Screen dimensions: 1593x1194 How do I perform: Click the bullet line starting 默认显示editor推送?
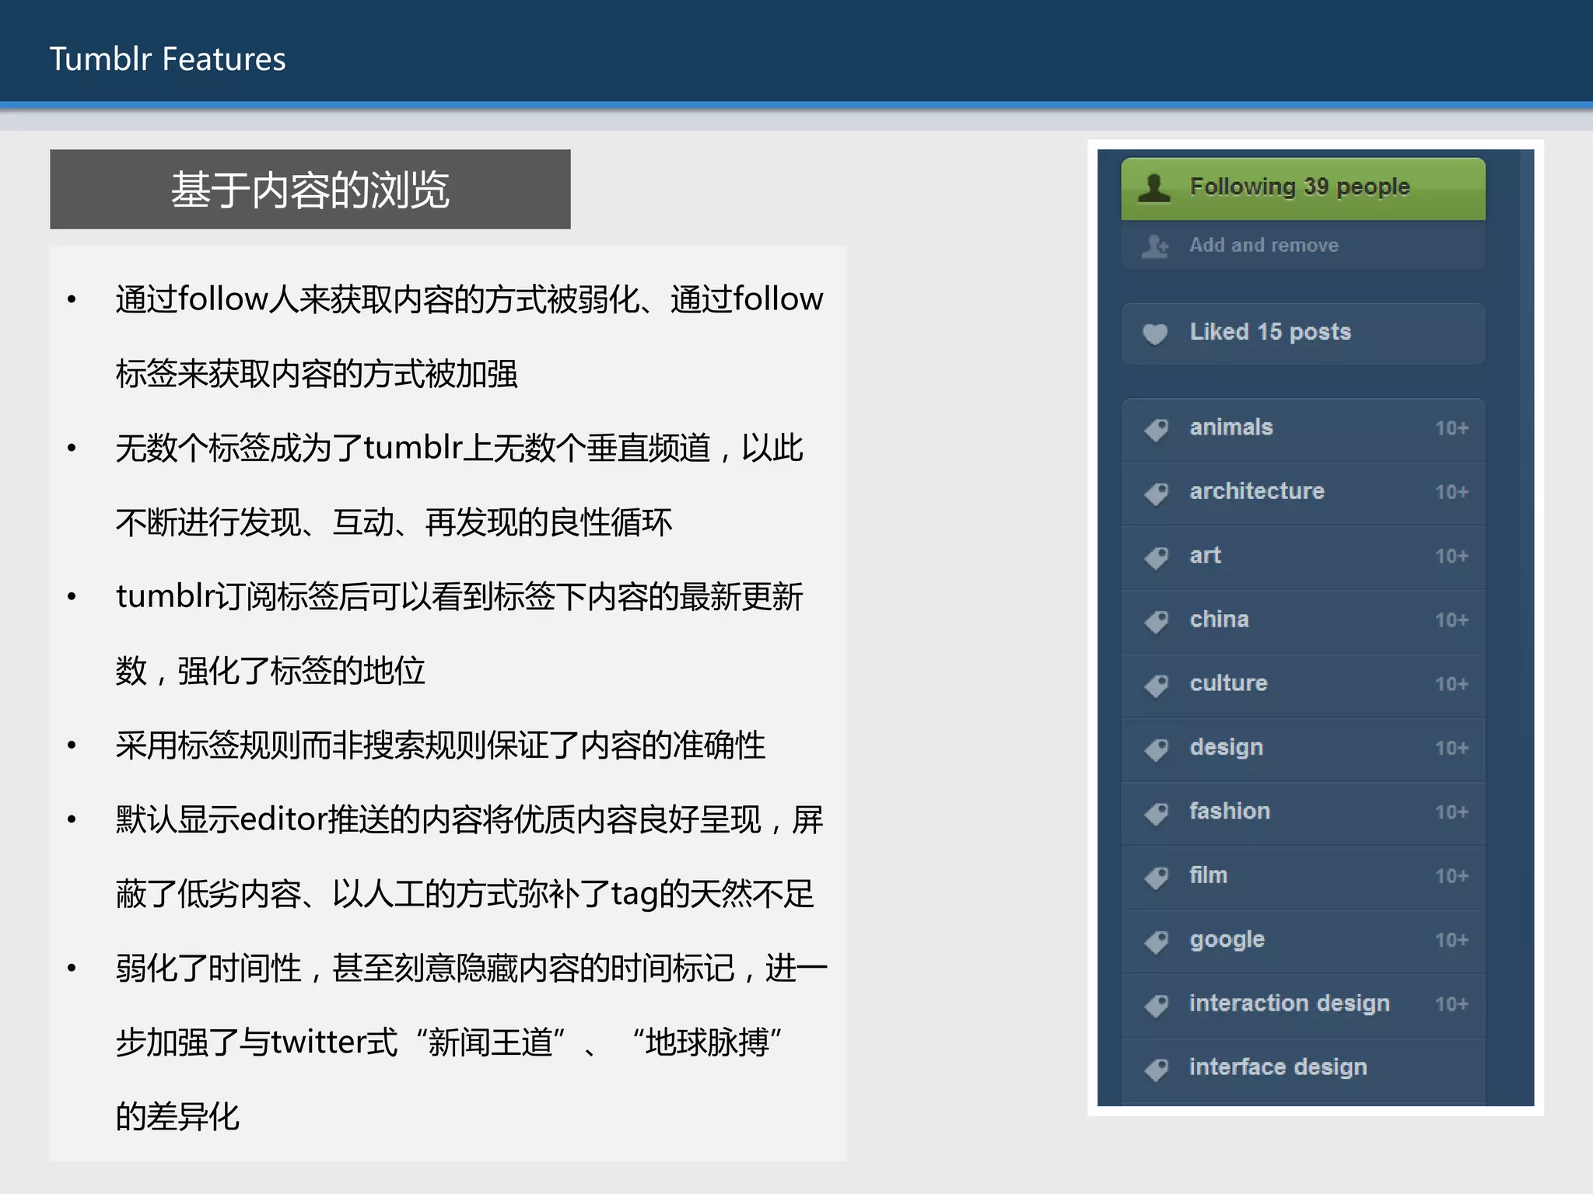pos(469,820)
